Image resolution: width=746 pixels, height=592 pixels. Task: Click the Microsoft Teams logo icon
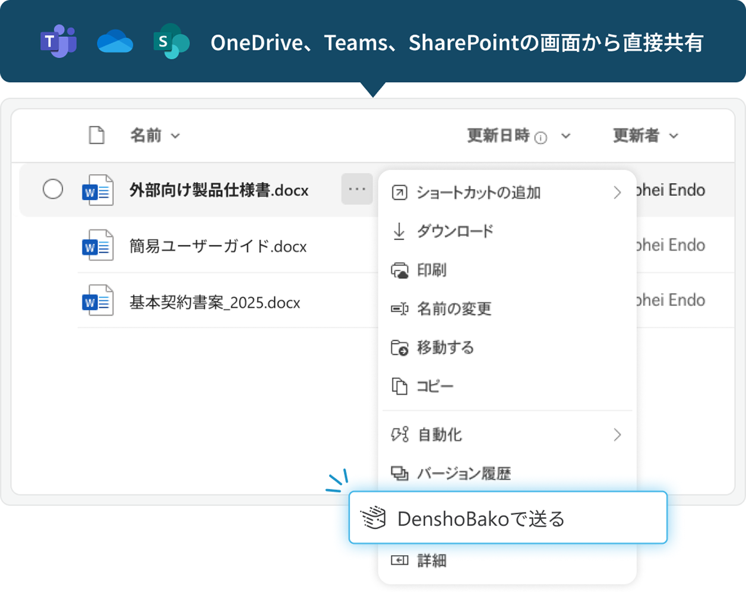[x=58, y=42]
